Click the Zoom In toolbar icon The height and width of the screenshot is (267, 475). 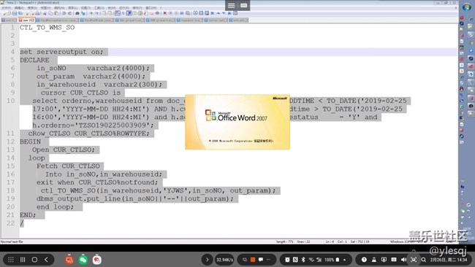(x=91, y=13)
